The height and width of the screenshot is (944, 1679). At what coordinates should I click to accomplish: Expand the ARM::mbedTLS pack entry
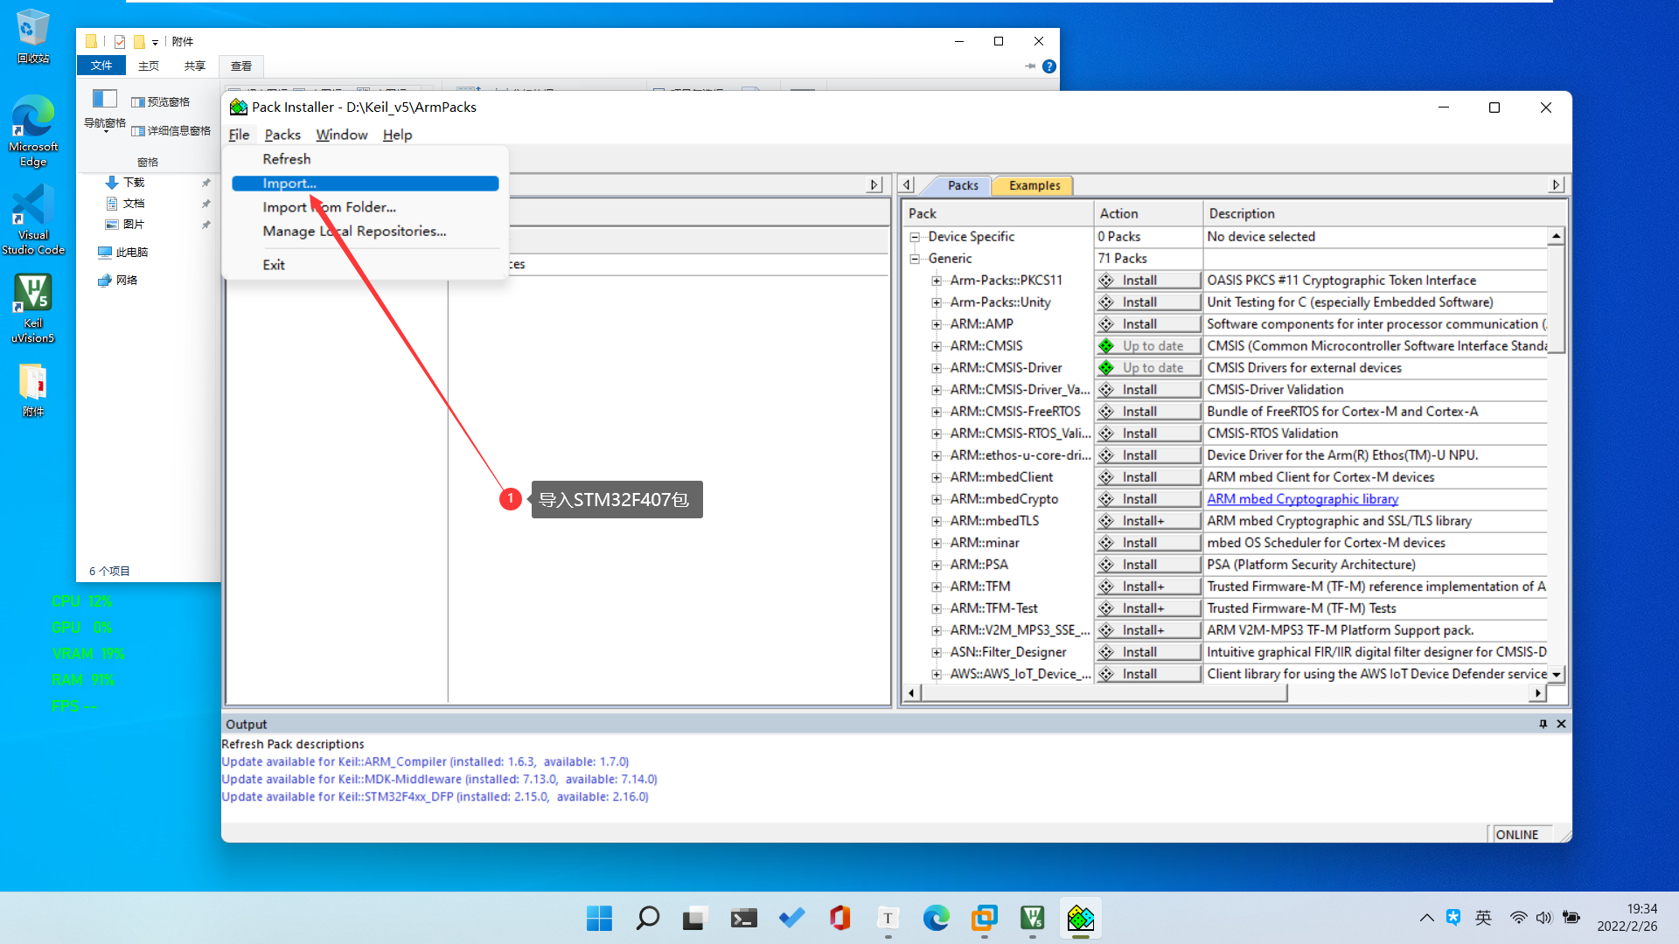coord(937,521)
